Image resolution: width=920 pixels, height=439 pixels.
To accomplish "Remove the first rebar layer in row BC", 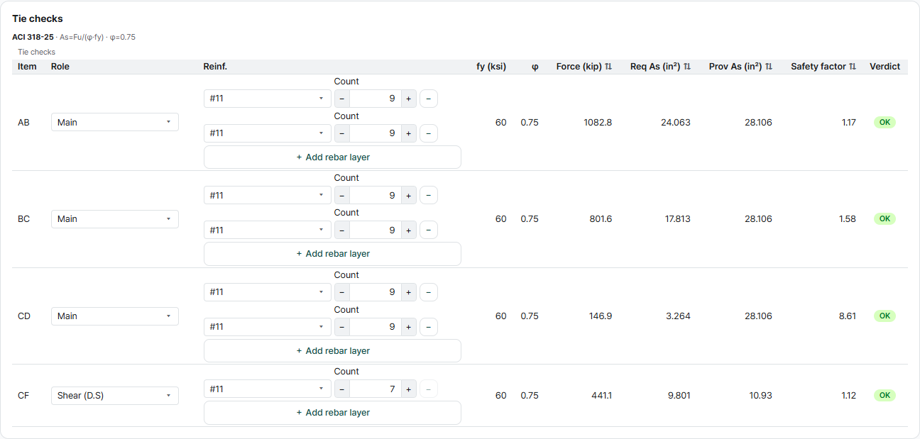I will pos(429,195).
